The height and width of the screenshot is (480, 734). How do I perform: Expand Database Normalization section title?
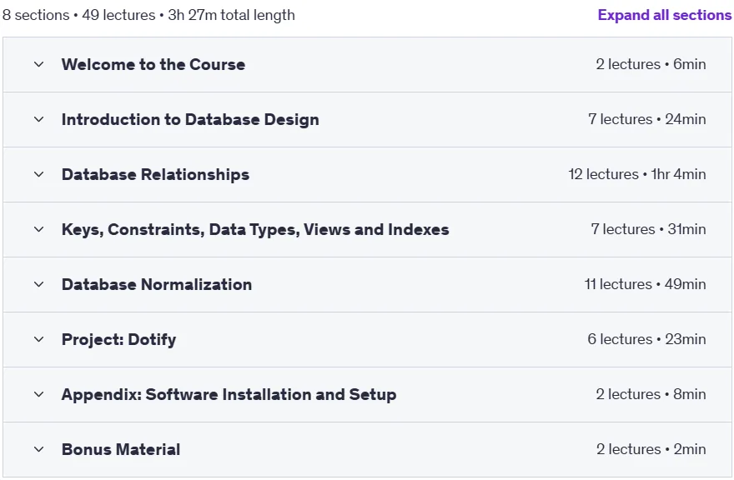(x=156, y=284)
